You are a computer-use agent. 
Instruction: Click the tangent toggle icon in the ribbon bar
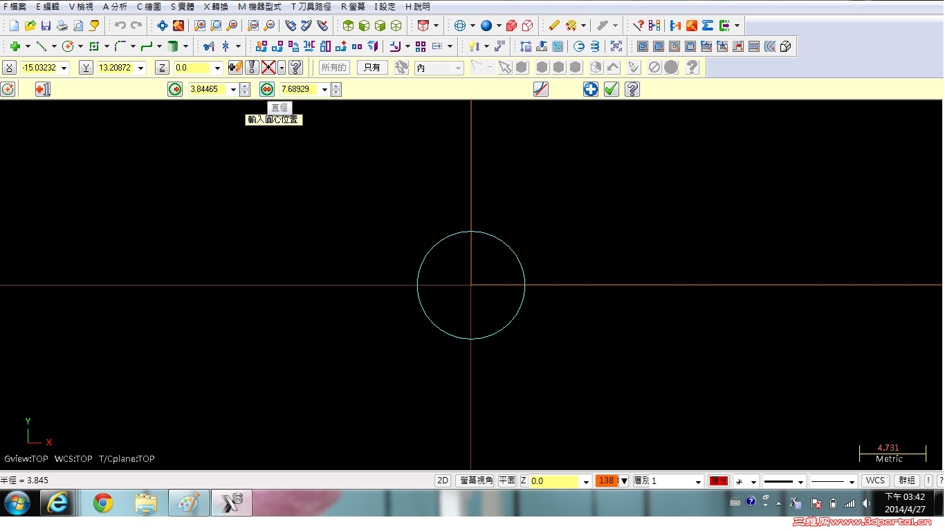541,89
